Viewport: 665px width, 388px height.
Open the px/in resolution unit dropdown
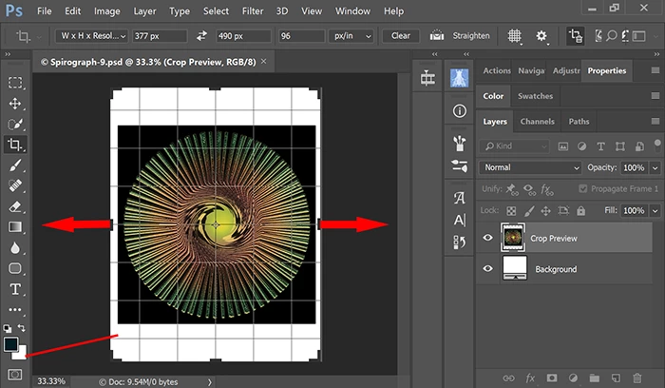(x=351, y=36)
